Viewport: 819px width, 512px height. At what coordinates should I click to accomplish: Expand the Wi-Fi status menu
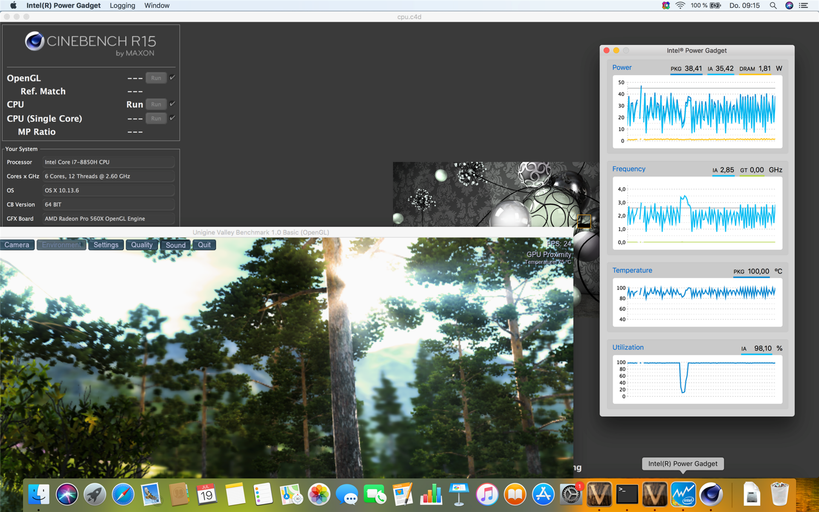[x=680, y=6]
